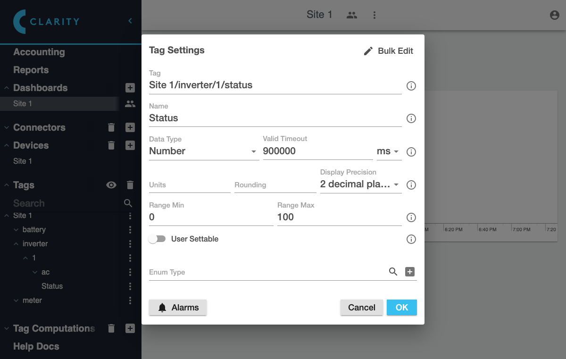Click the Bulk Edit pencil button

click(x=388, y=51)
